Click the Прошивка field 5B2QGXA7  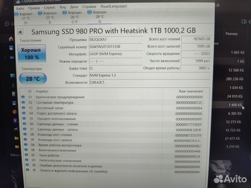116,40
